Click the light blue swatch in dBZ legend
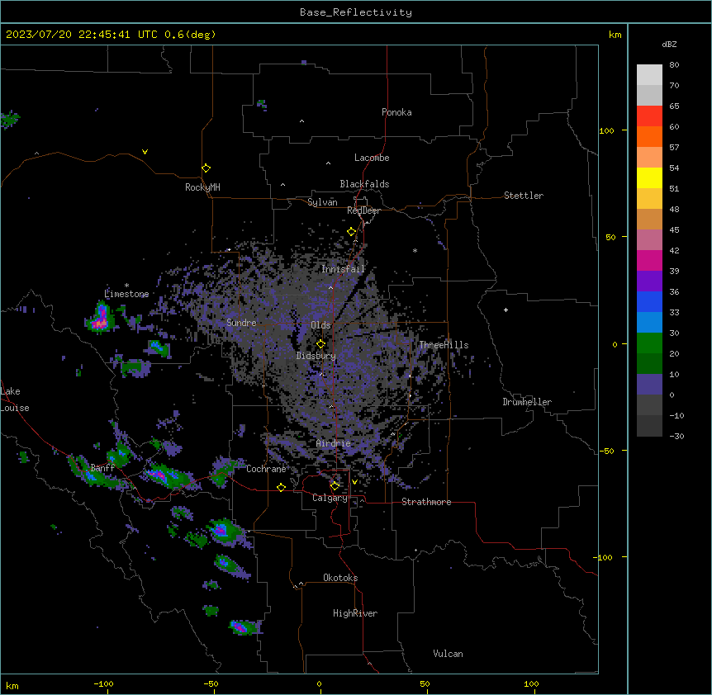The image size is (712, 695). 649,322
